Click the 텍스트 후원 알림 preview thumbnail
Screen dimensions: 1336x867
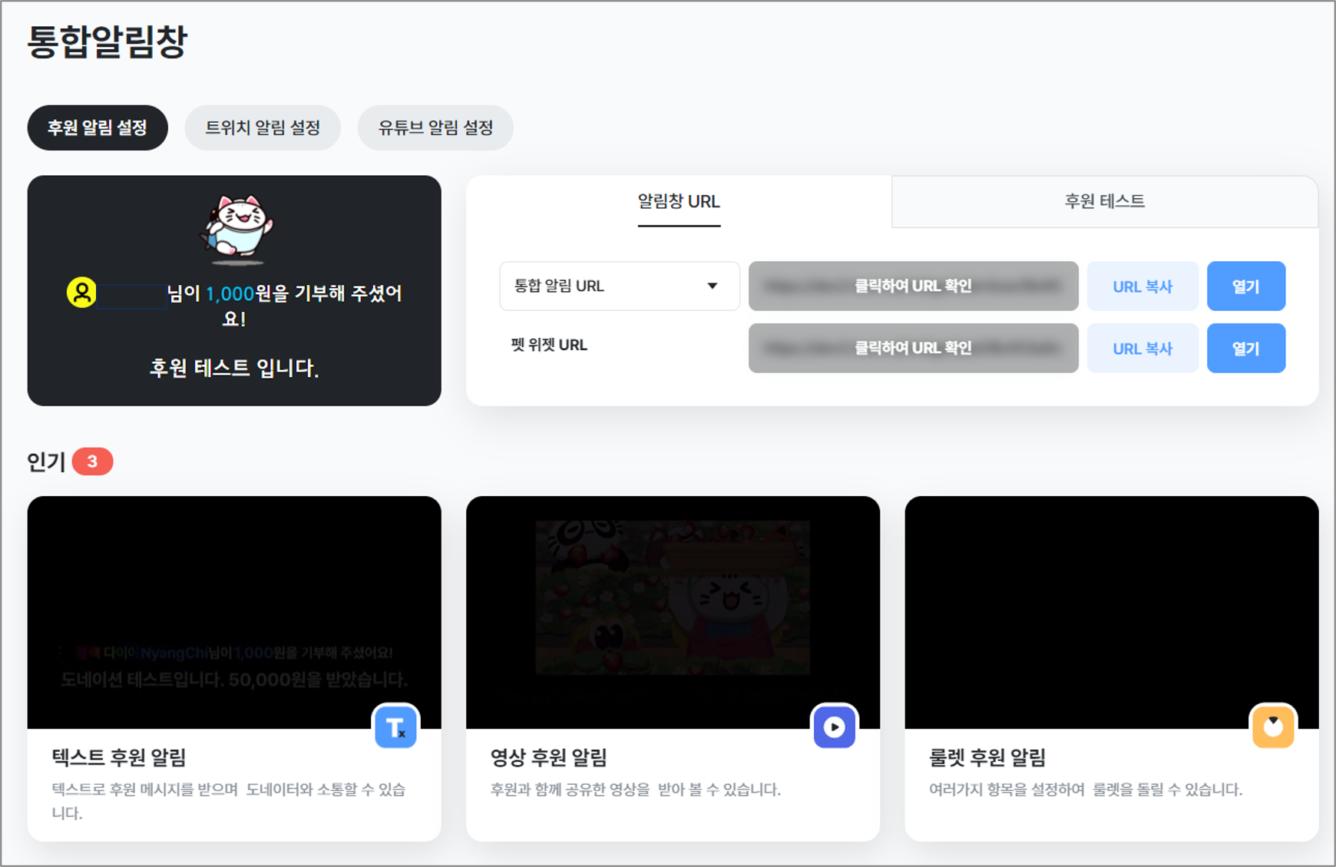point(234,611)
